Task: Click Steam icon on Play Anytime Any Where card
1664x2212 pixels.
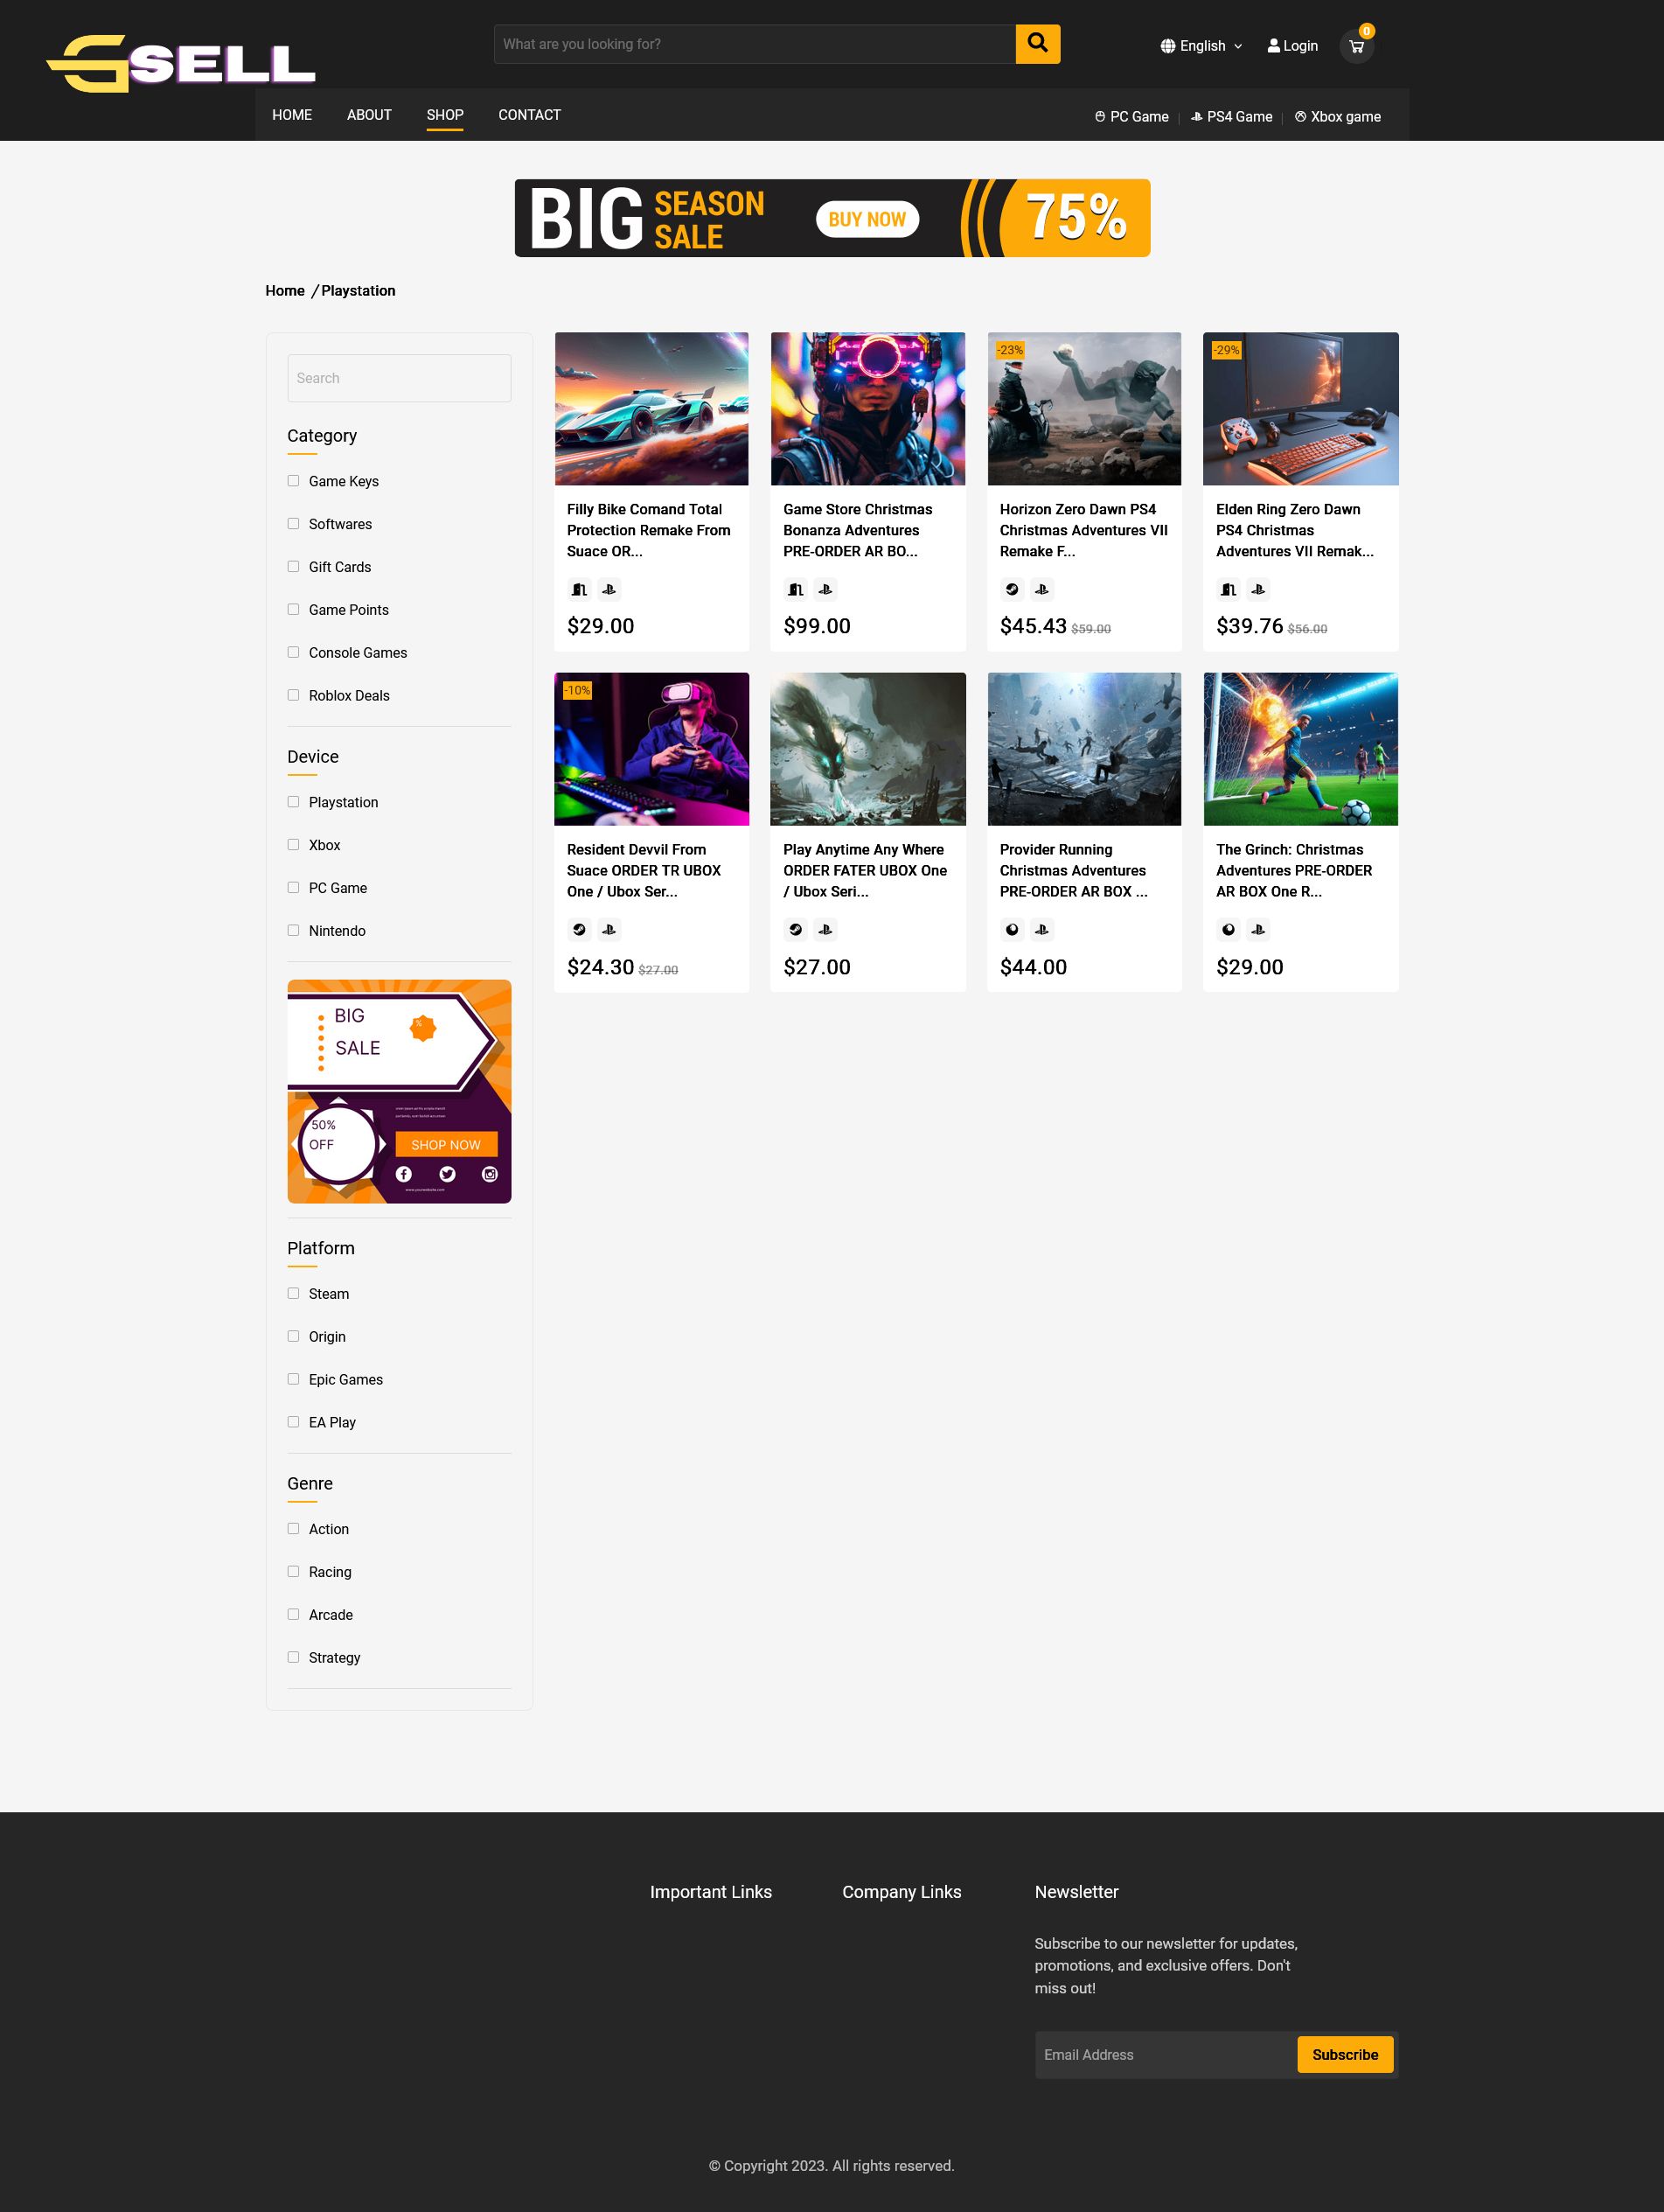Action: (x=796, y=930)
